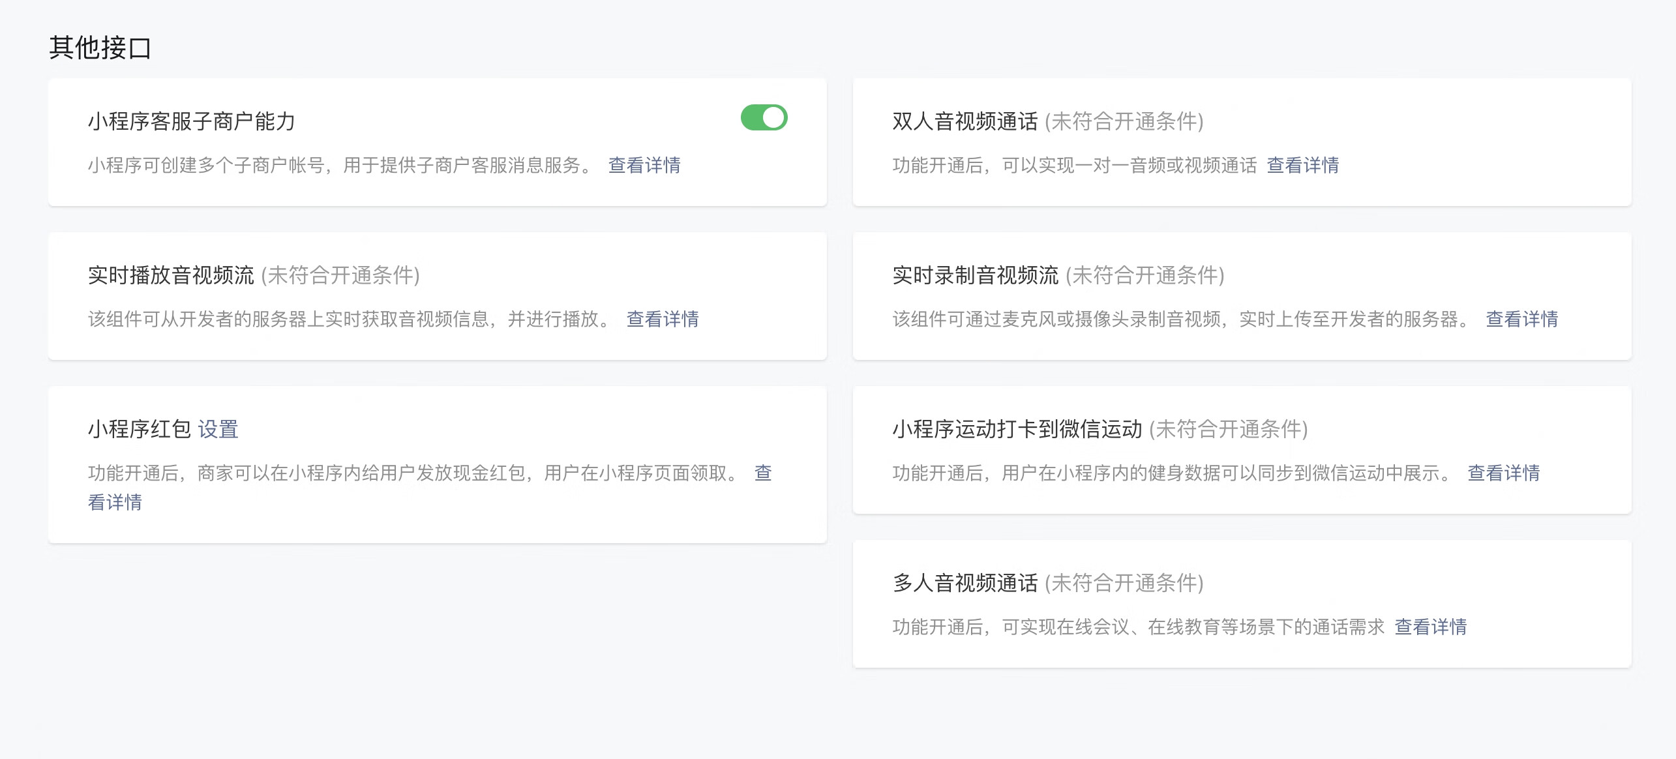The width and height of the screenshot is (1676, 759).
Task: Click 未符合开通条件 label beside 多人音视频通话
Action: tap(1124, 584)
